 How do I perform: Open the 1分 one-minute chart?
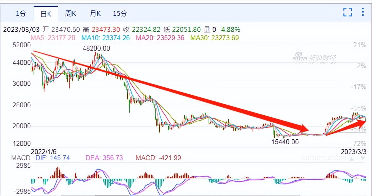coord(21,13)
